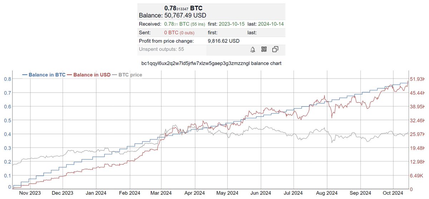Click the 19.48K right axis label
This screenshot has height=199, width=429.
tap(417, 148)
